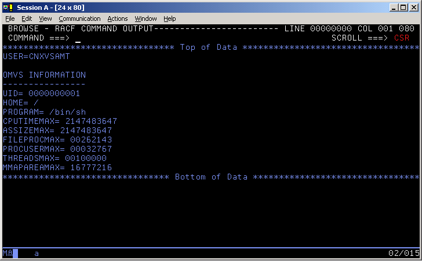Click the cursor position 02/015 indicator
This screenshot has width=422, height=275.
click(x=403, y=254)
